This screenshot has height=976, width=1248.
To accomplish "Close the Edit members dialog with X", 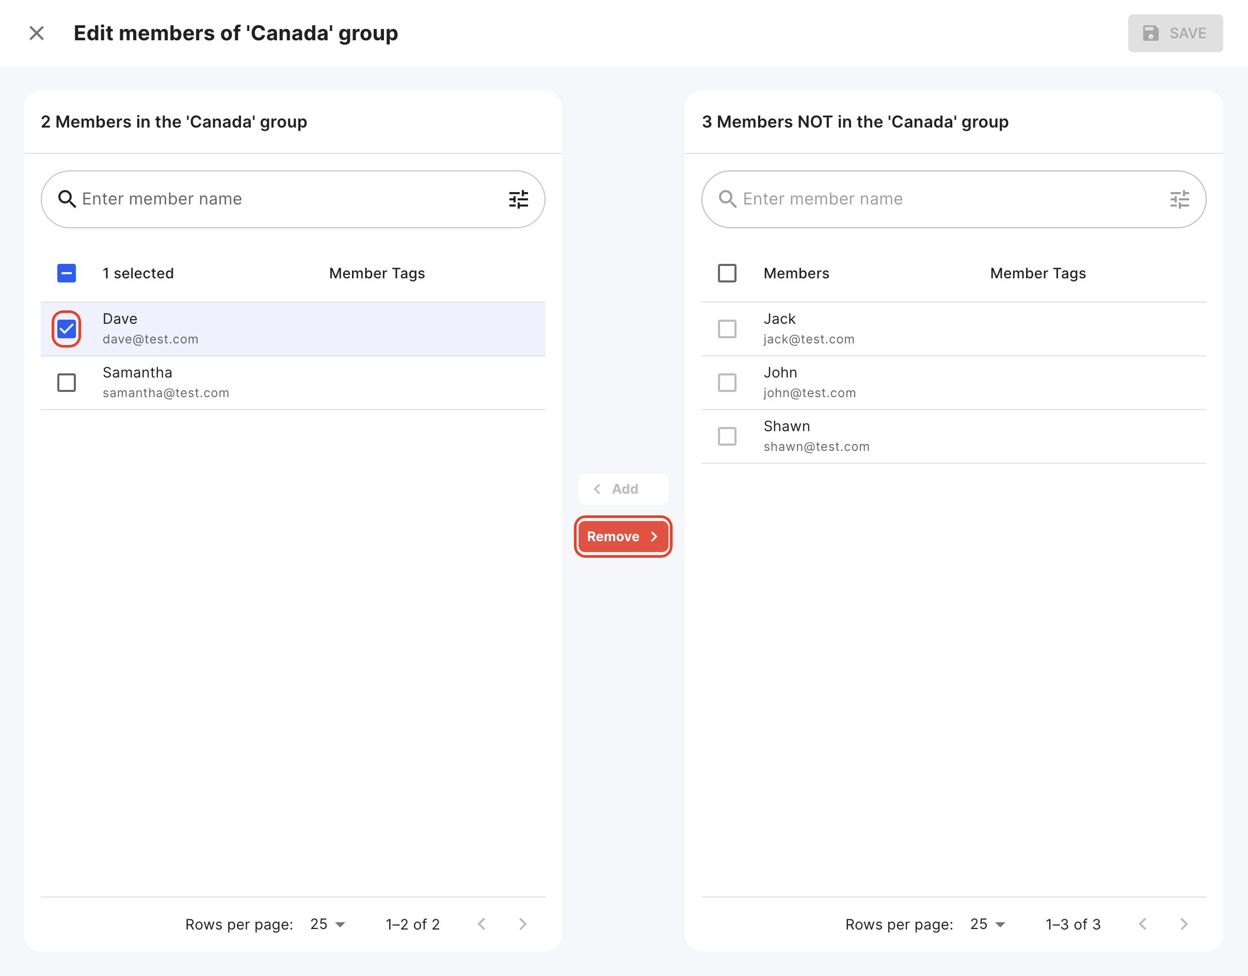I will point(37,33).
